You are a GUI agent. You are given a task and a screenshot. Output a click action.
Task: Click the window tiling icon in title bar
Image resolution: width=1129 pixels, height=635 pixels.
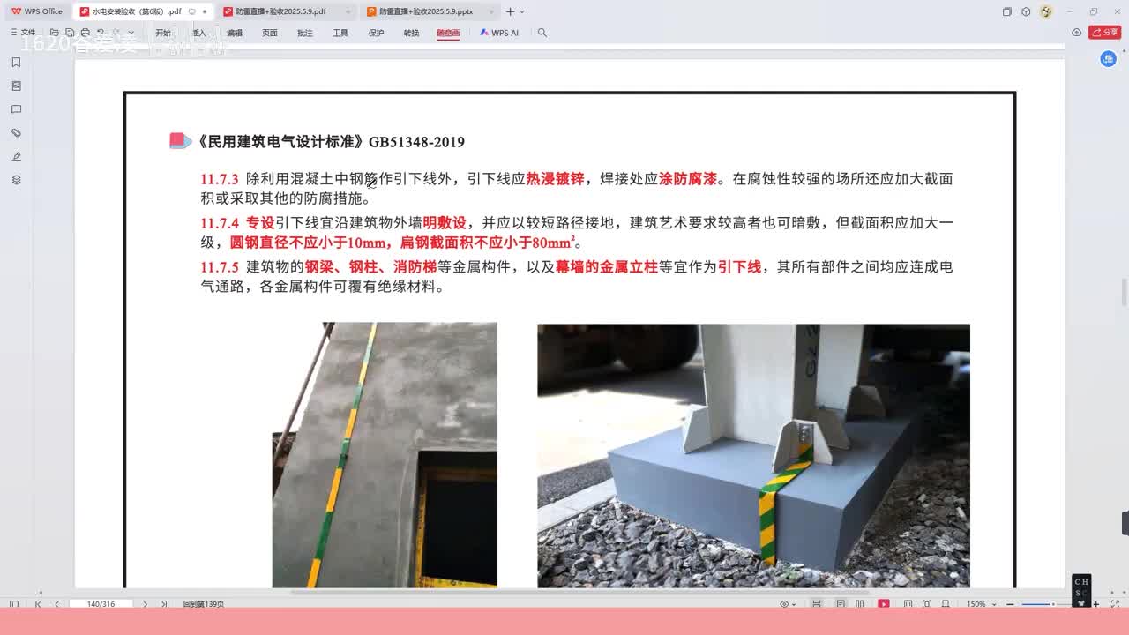[1007, 11]
